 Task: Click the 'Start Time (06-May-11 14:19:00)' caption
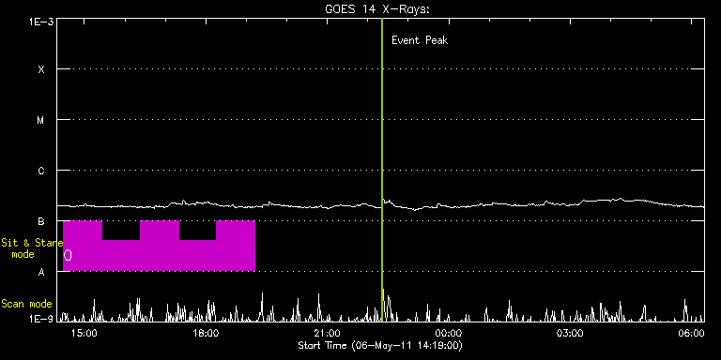point(380,345)
